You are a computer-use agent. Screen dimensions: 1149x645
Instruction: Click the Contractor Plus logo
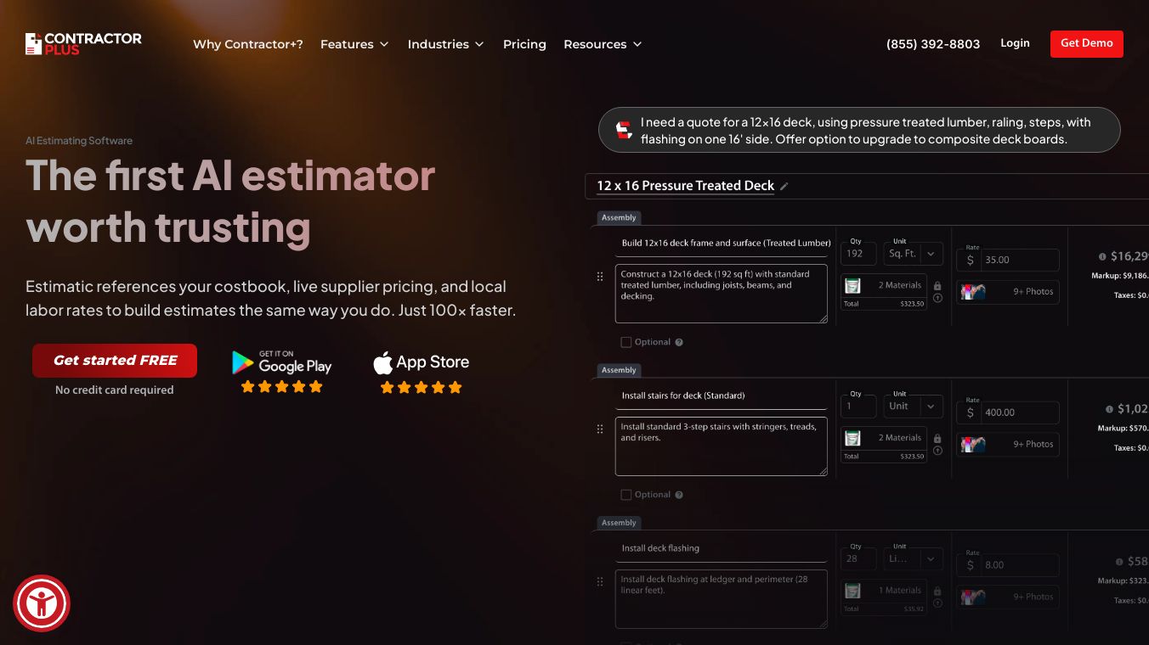tap(83, 44)
